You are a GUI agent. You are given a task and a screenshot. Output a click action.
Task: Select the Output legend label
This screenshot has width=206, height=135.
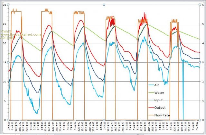[160, 107]
